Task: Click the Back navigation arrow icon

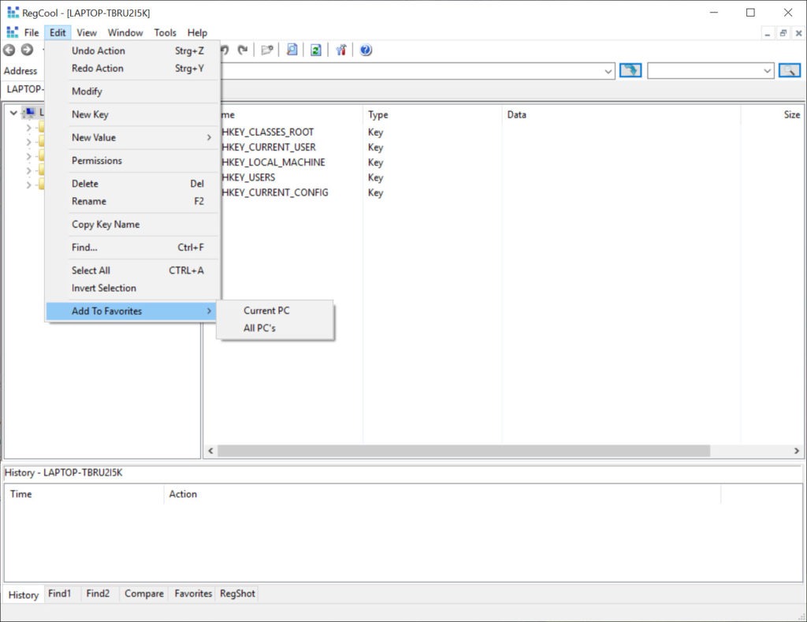Action: pyautogui.click(x=9, y=50)
